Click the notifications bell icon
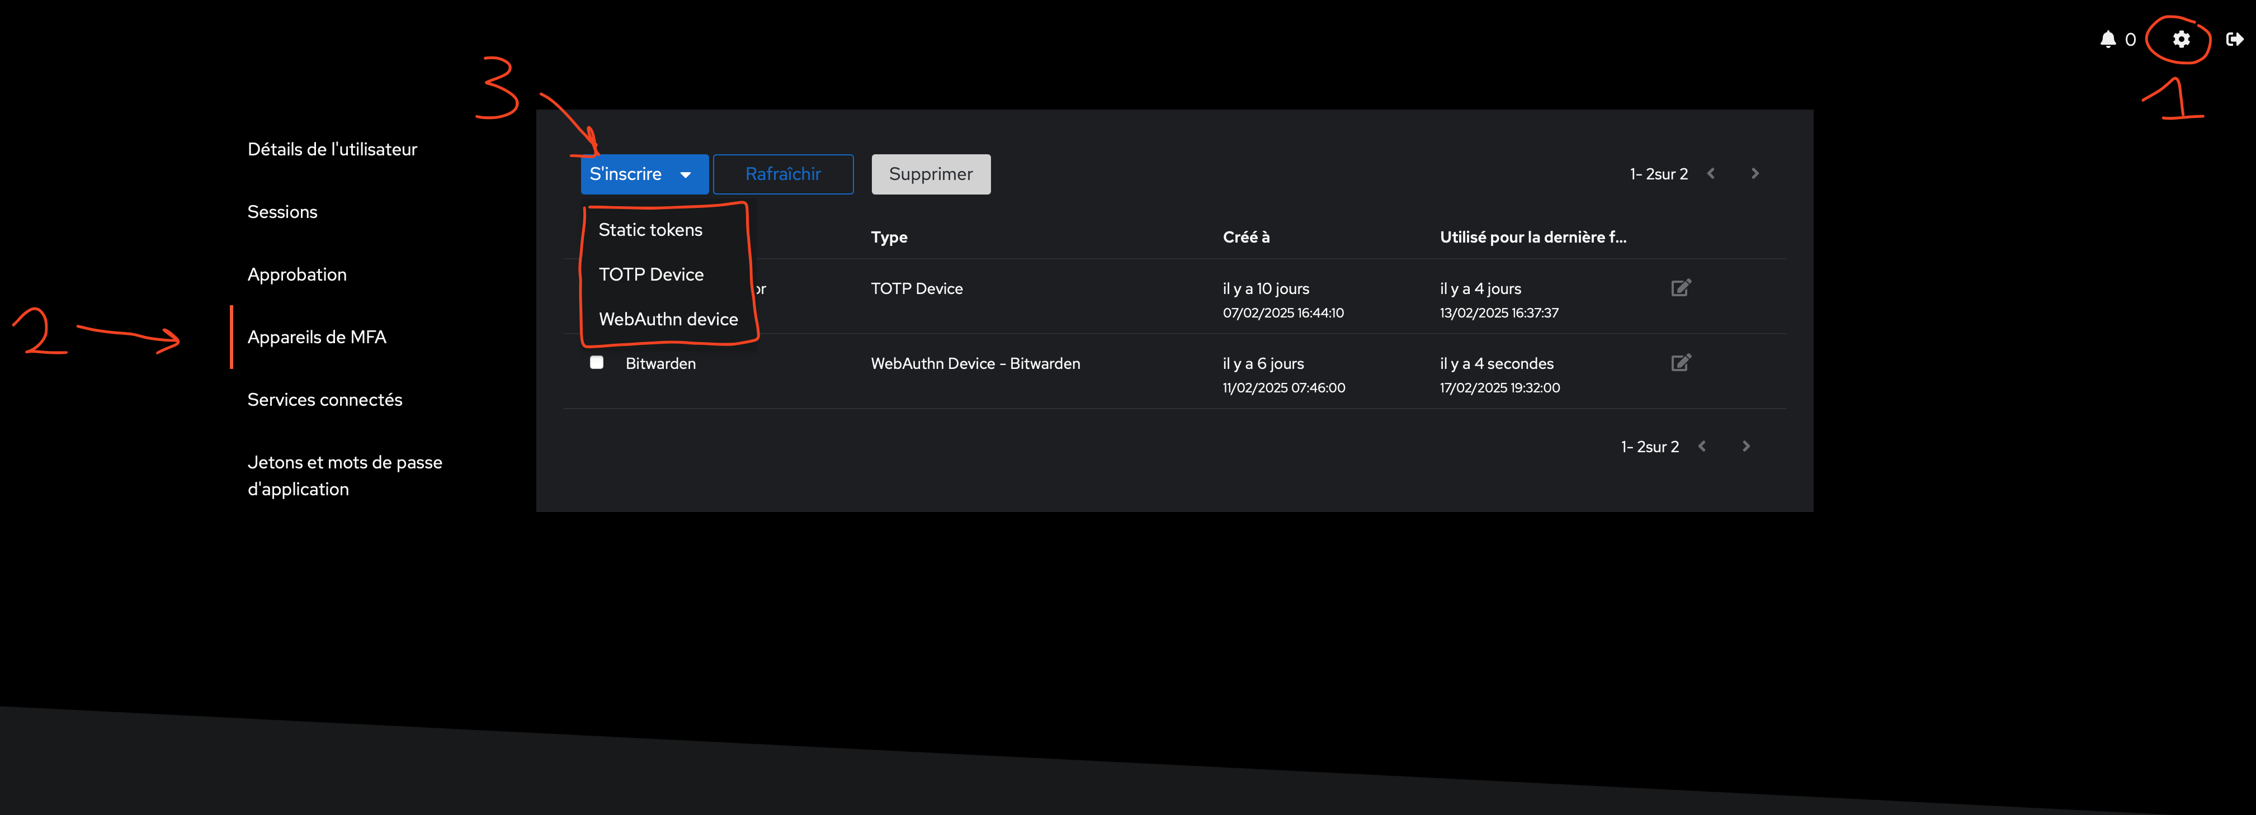 2108,39
